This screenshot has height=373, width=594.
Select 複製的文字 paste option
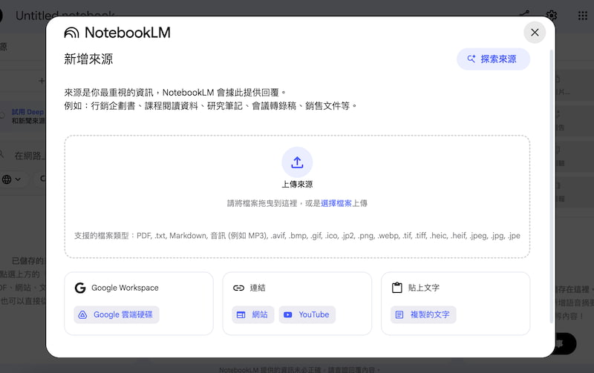coord(423,314)
